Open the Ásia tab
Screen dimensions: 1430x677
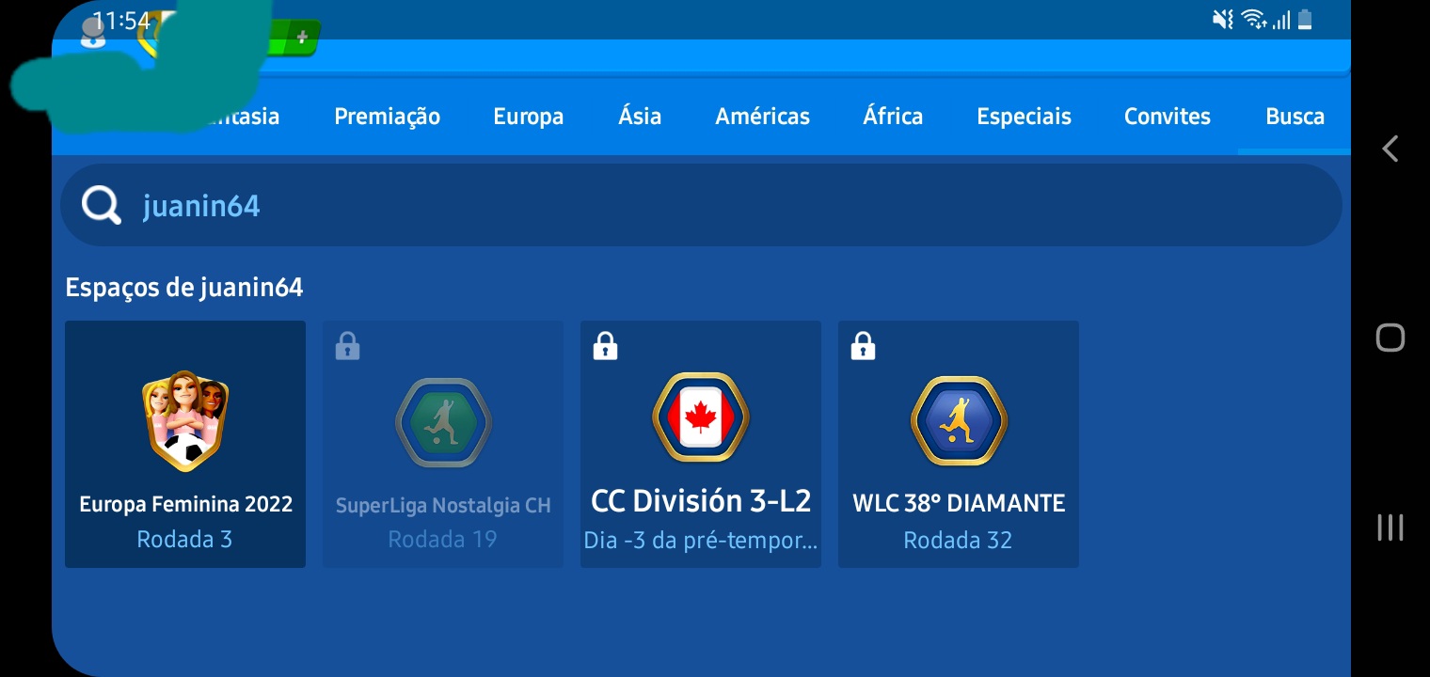tap(640, 117)
